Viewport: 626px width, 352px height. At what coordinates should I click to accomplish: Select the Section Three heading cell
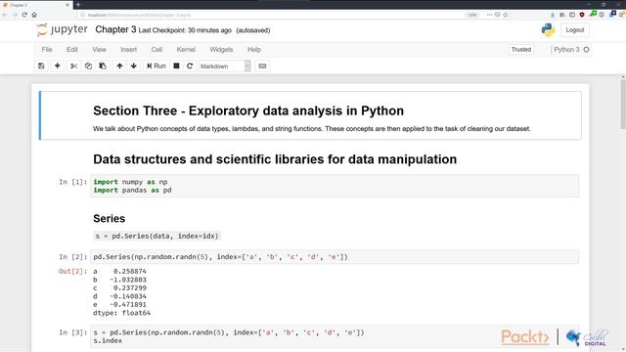[310, 115]
